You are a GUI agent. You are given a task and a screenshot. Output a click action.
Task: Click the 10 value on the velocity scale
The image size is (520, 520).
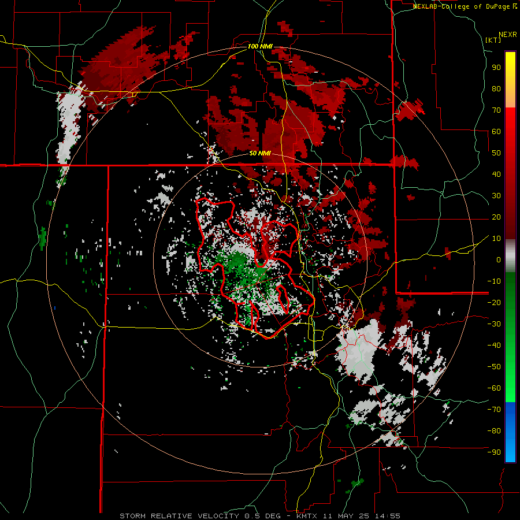coord(496,239)
